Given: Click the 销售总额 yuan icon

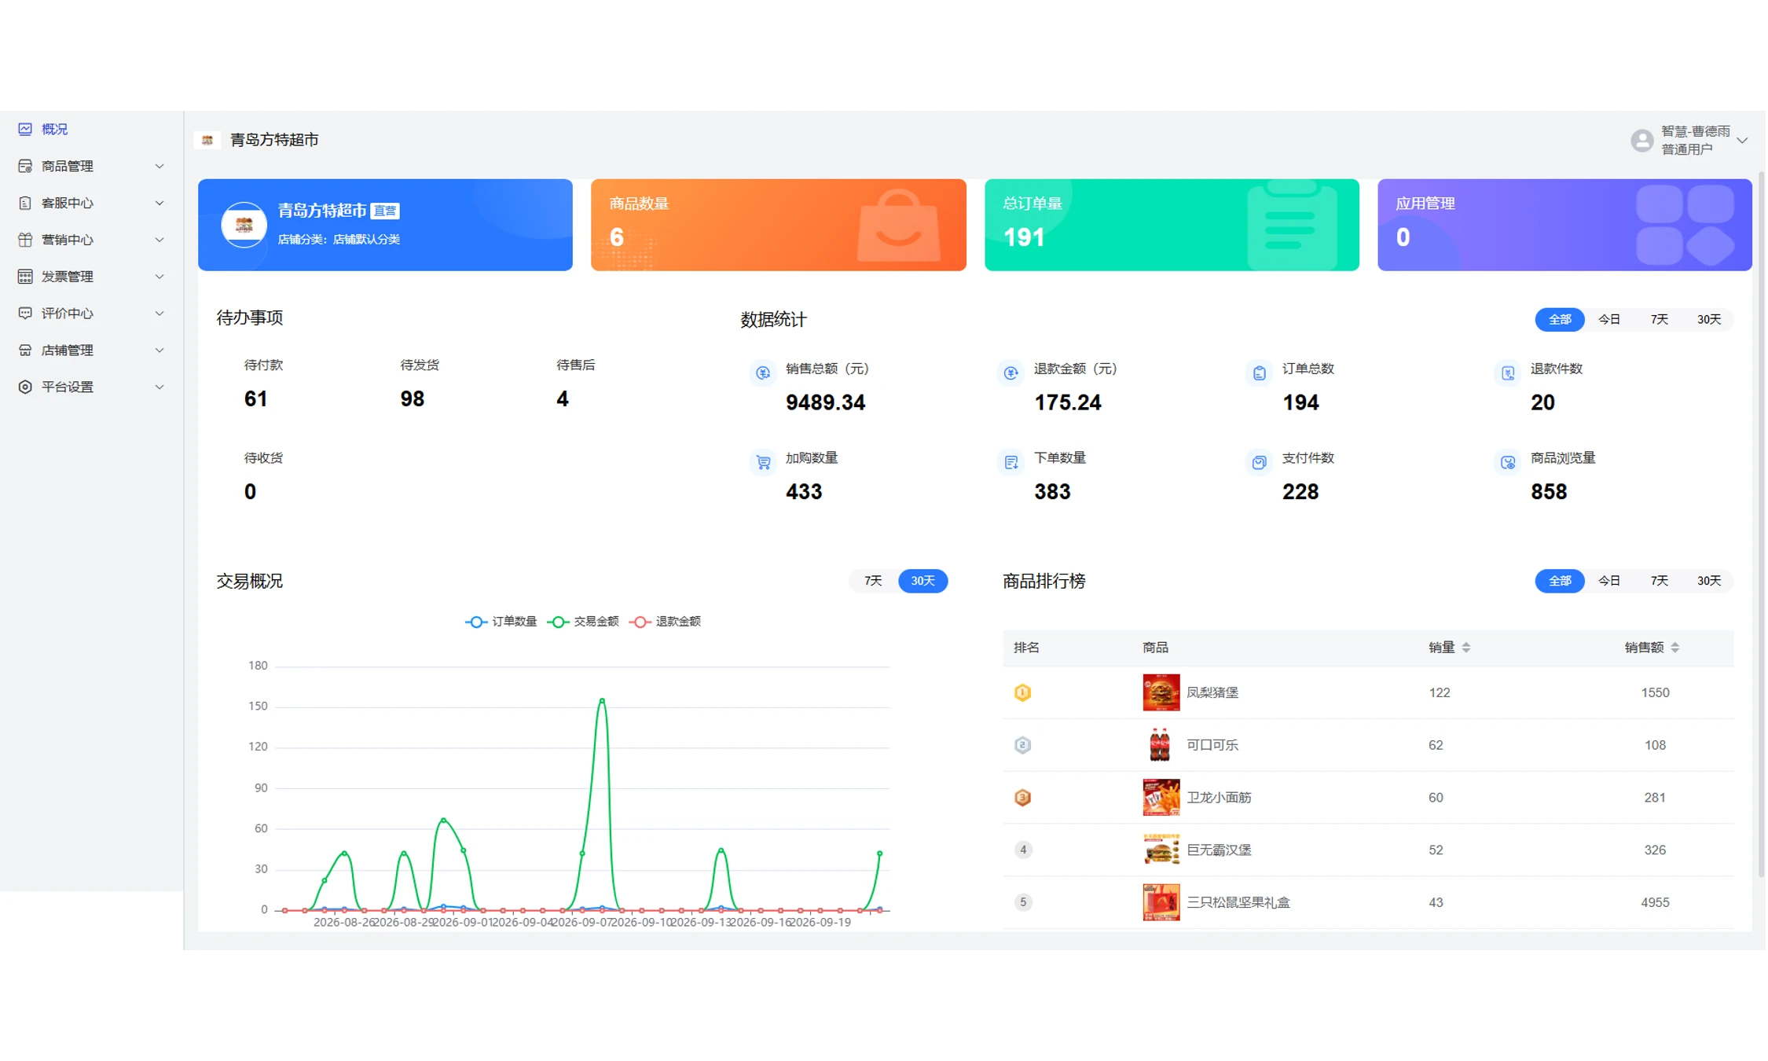Looking at the screenshot, I should (x=763, y=373).
